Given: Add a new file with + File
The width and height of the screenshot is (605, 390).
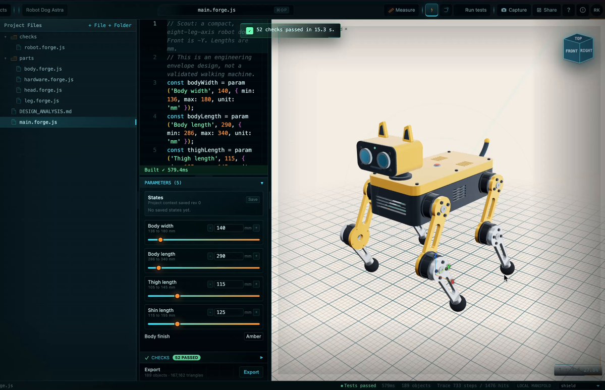Looking at the screenshot, I should 97,25.
